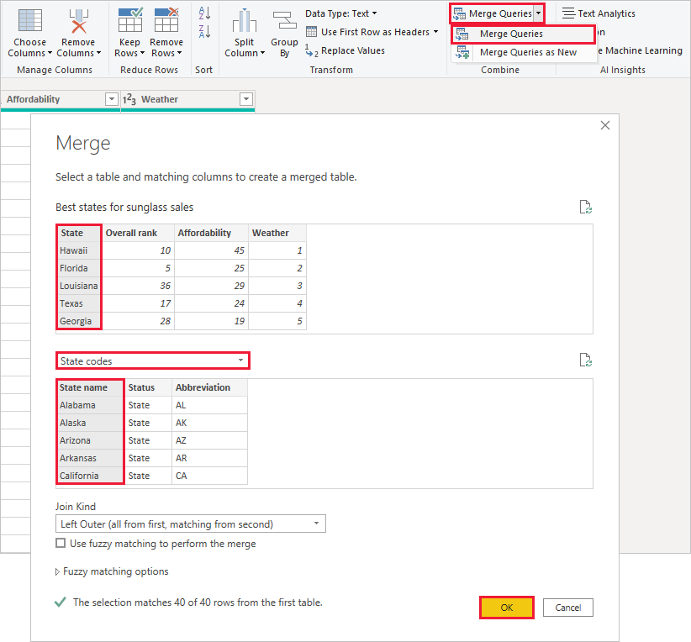Open the State codes table dropdown
Image resolution: width=691 pixels, height=642 pixels.
click(153, 360)
